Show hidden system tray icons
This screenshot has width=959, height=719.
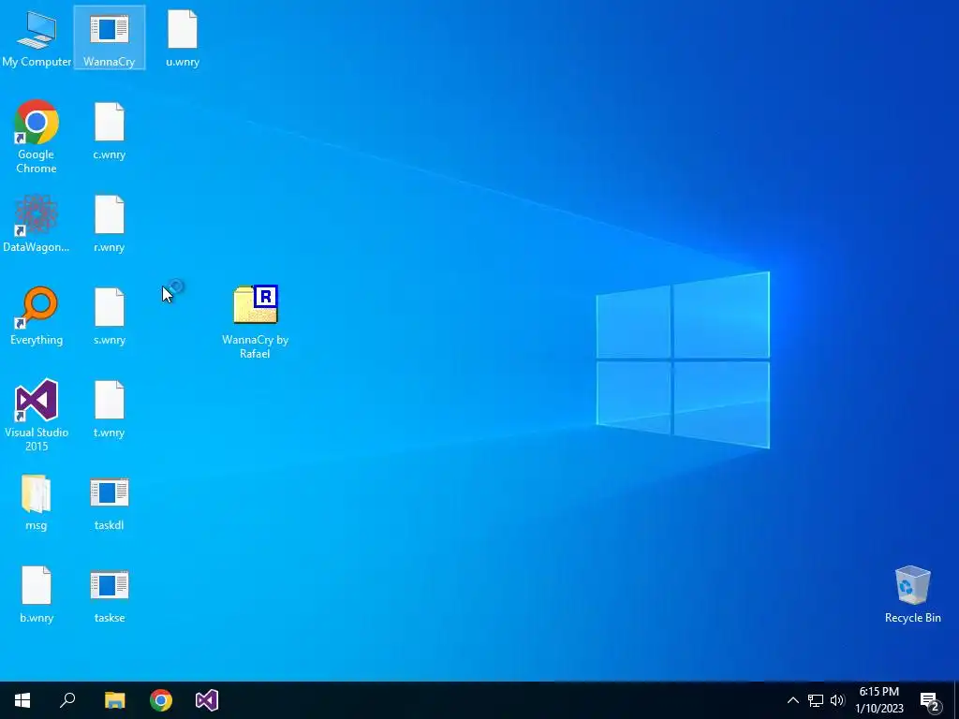click(x=792, y=700)
